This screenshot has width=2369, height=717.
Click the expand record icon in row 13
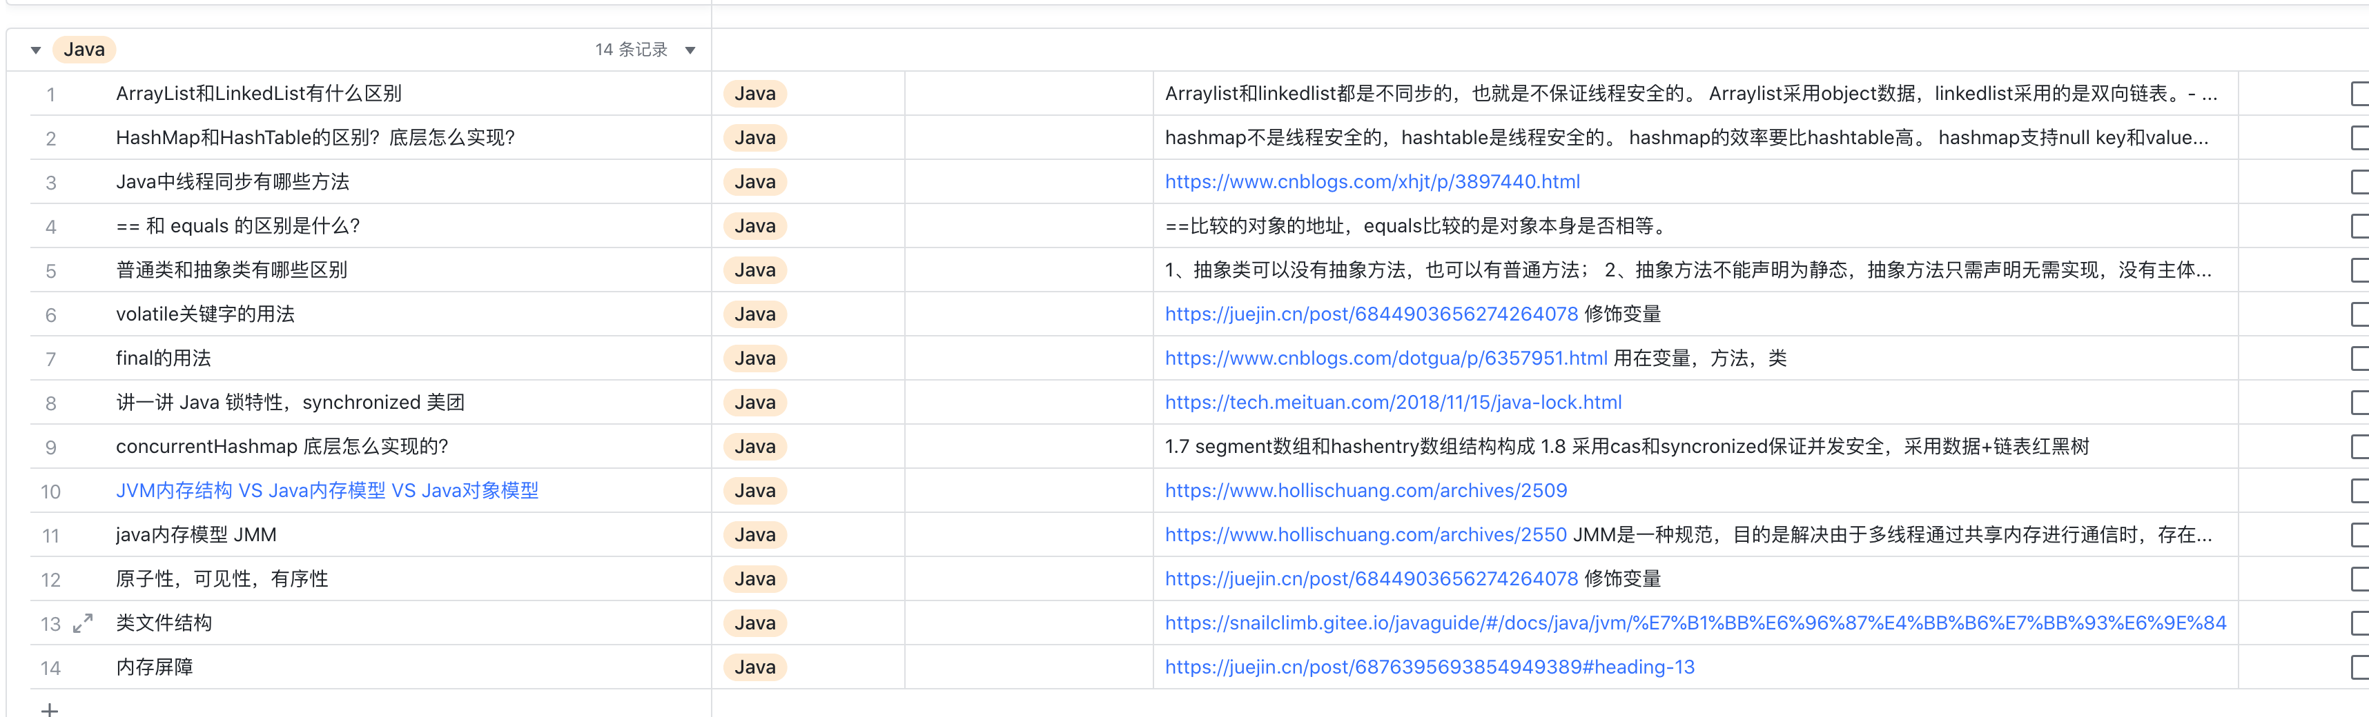click(x=83, y=623)
